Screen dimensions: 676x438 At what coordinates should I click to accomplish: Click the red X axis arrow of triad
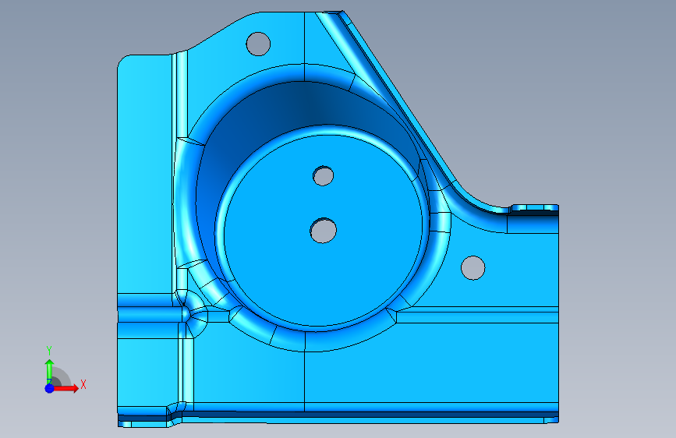65,388
